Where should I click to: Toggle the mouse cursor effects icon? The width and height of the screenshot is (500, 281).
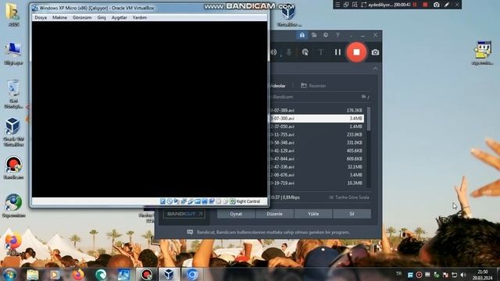305,52
